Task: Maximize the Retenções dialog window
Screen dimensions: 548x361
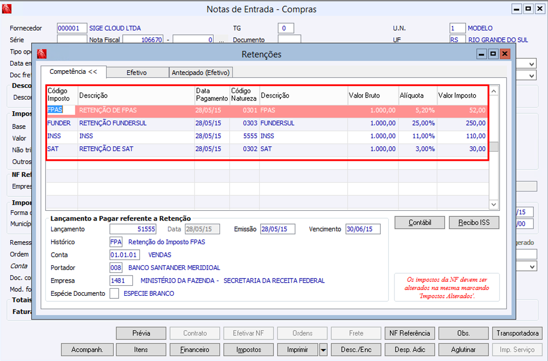Action: pyautogui.click(x=493, y=54)
